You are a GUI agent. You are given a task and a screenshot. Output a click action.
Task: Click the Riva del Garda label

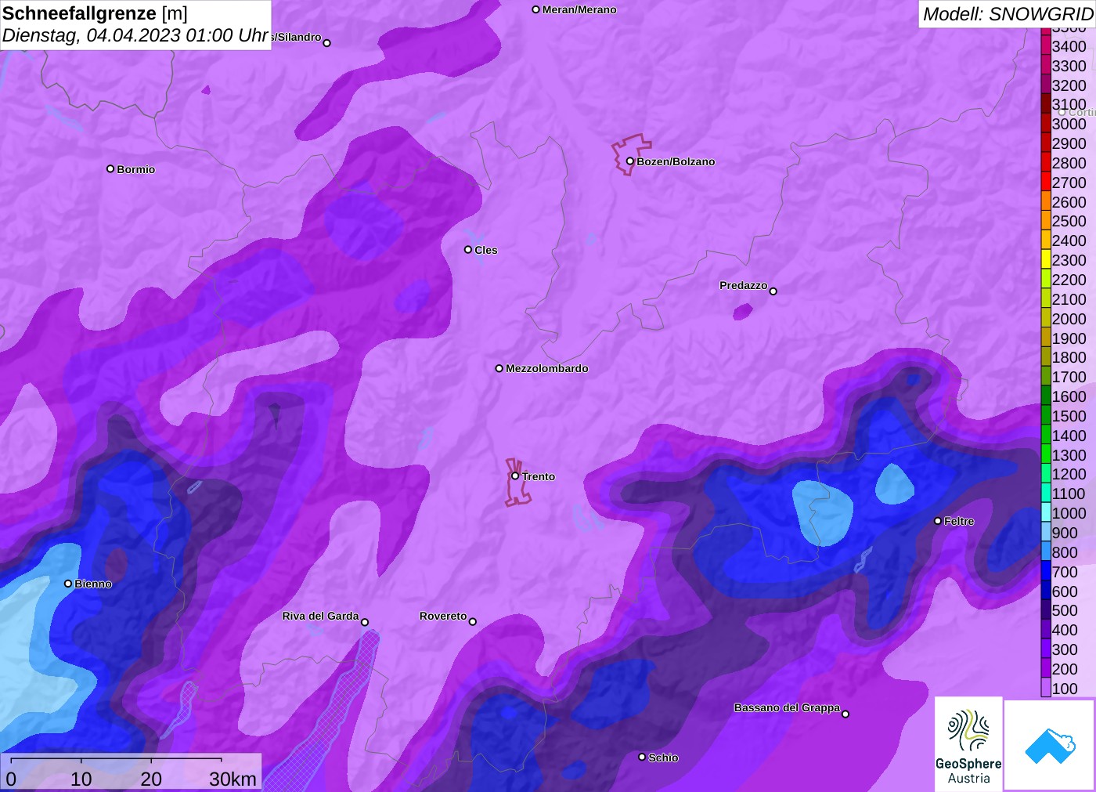pos(320,616)
